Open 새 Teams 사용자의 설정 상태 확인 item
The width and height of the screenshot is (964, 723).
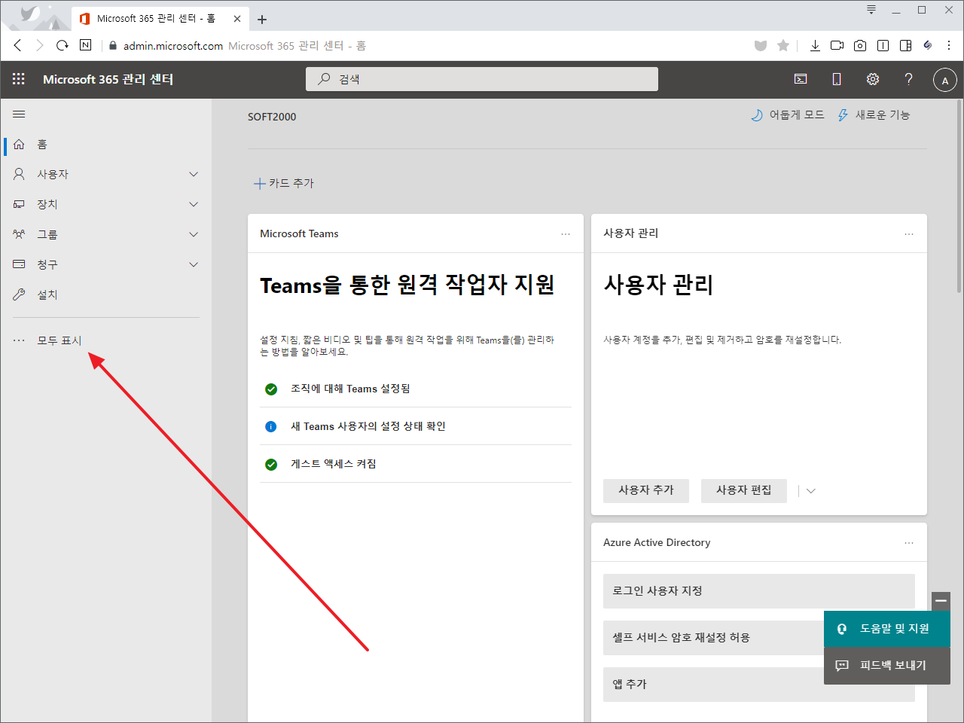click(368, 426)
